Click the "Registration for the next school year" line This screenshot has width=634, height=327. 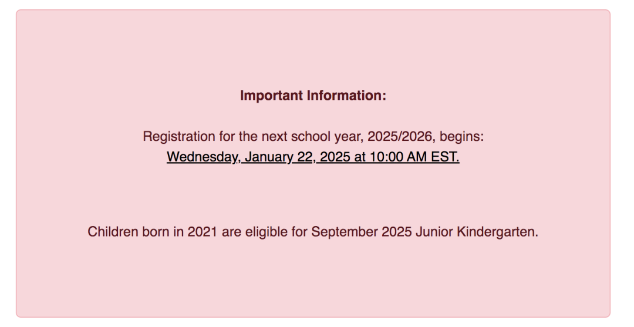pos(313,137)
